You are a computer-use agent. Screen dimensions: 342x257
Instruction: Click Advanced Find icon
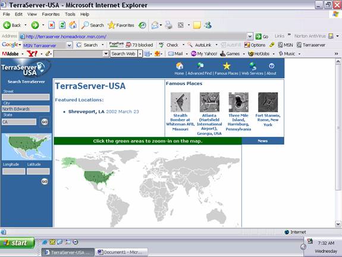point(200,65)
